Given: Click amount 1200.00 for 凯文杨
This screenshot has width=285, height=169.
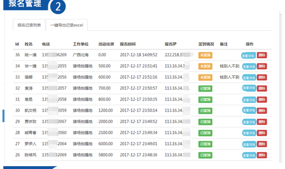Looking at the screenshot, I should (x=106, y=110).
